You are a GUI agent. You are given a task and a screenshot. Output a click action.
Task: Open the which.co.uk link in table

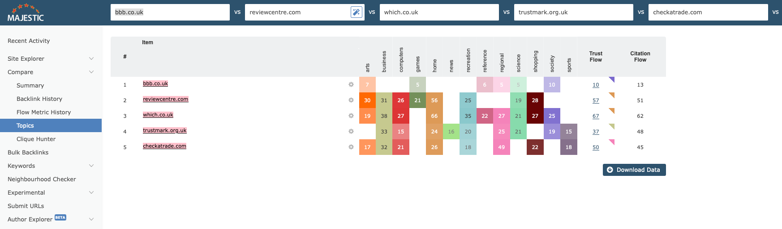point(158,115)
